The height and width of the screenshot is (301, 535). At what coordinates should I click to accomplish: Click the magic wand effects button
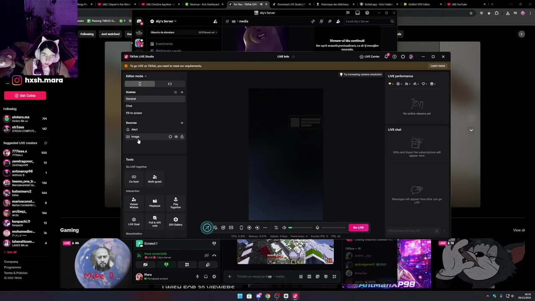coord(207,227)
